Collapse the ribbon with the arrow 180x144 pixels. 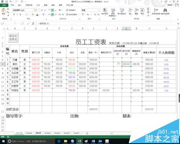click(178, 19)
